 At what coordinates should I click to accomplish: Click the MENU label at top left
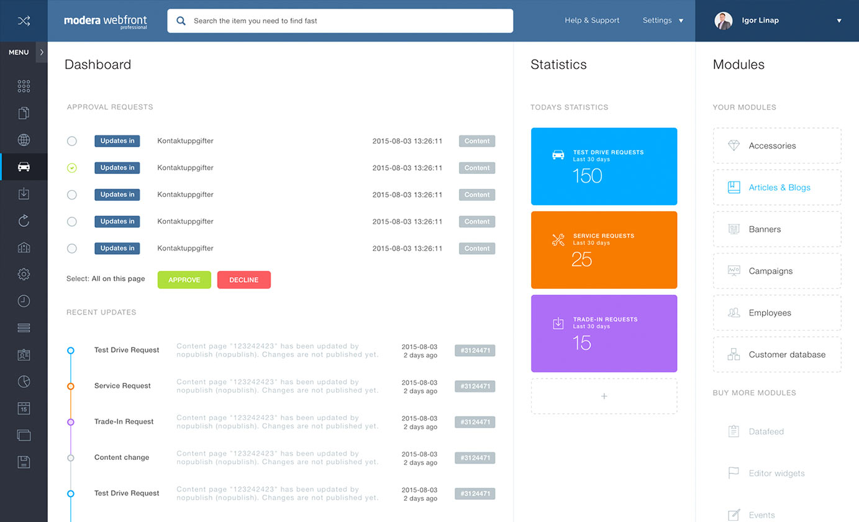coord(19,52)
